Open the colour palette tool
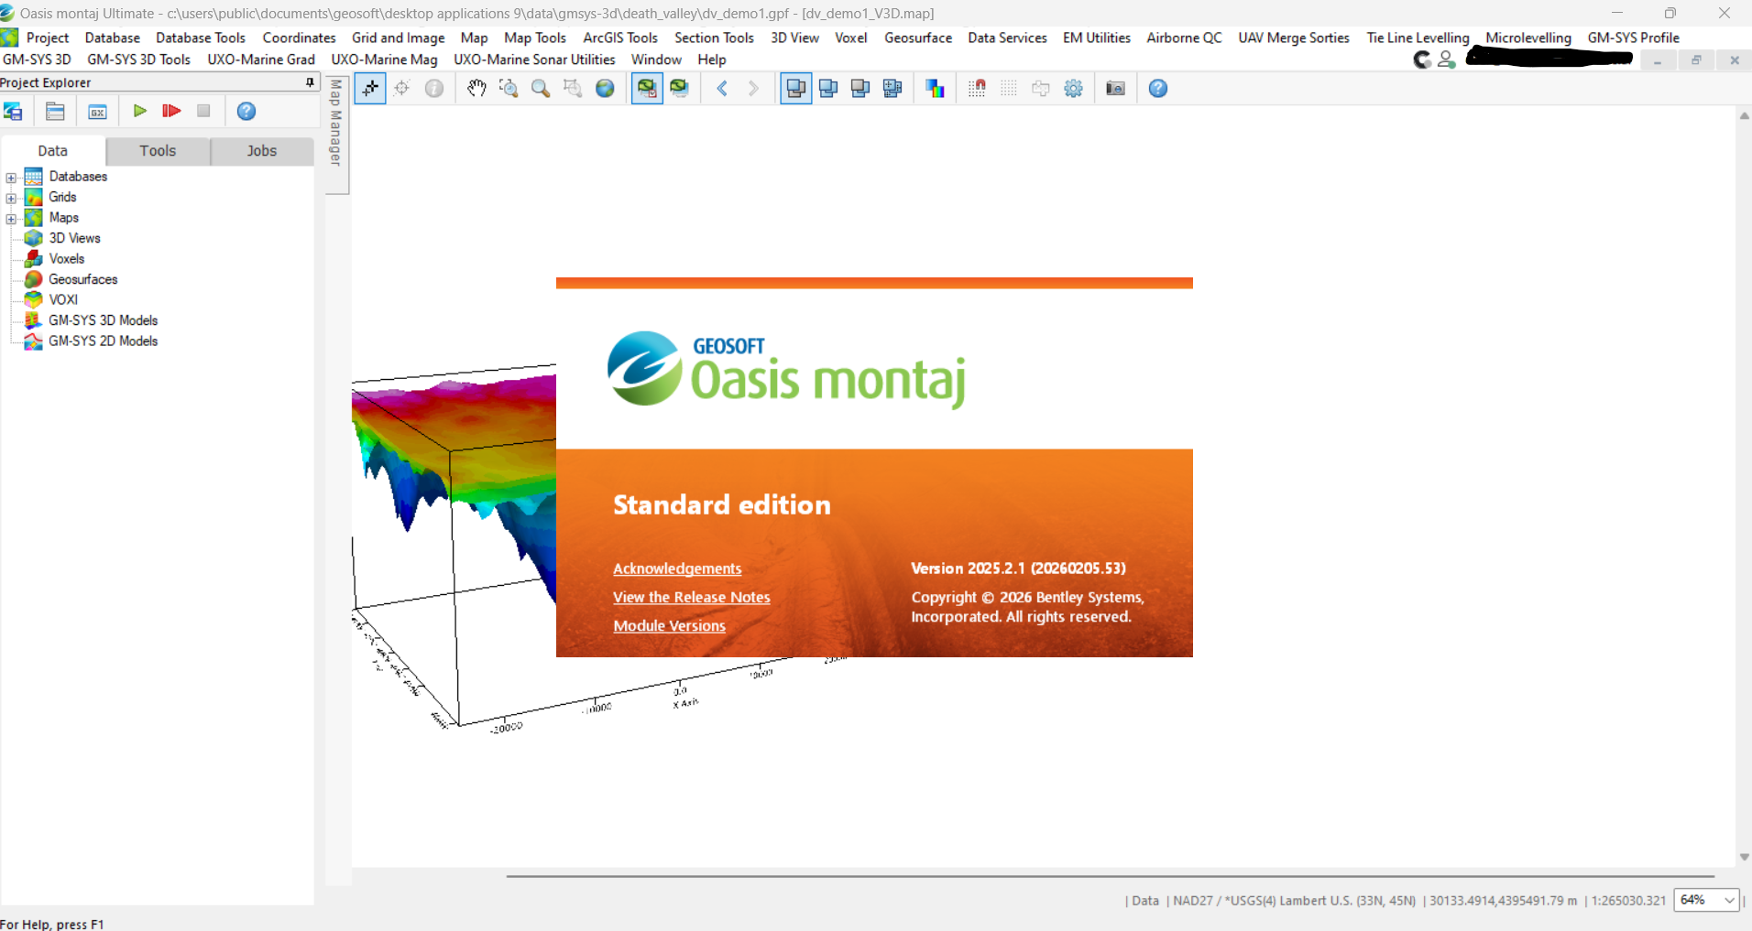This screenshot has height=931, width=1752. tap(935, 89)
